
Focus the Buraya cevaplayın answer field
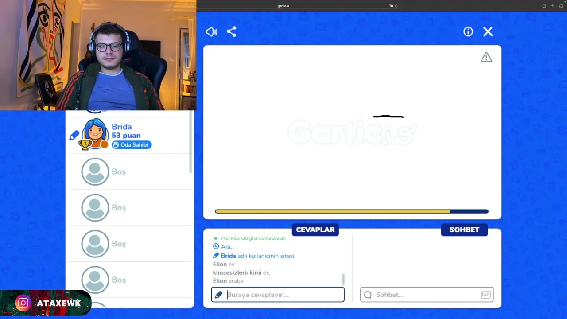pyautogui.click(x=278, y=295)
